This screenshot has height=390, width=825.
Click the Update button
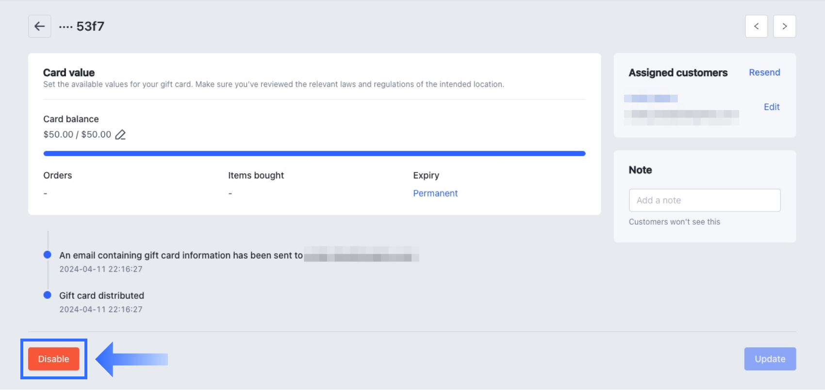(770, 359)
